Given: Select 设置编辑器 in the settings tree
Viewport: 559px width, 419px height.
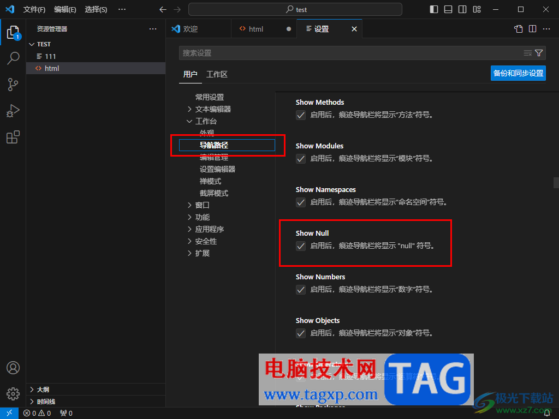Looking at the screenshot, I should tap(217, 169).
